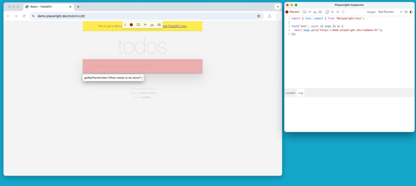Open the 'real TodoMVC app' link
Viewport: 416px width, 186px height.
pyautogui.click(x=175, y=26)
